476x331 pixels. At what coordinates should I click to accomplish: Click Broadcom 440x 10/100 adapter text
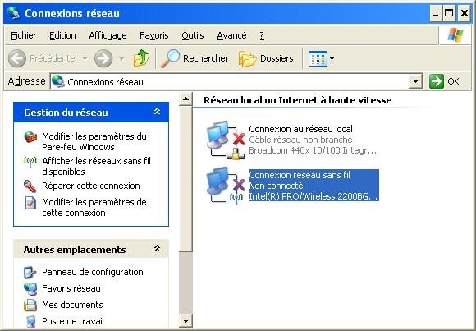(313, 150)
